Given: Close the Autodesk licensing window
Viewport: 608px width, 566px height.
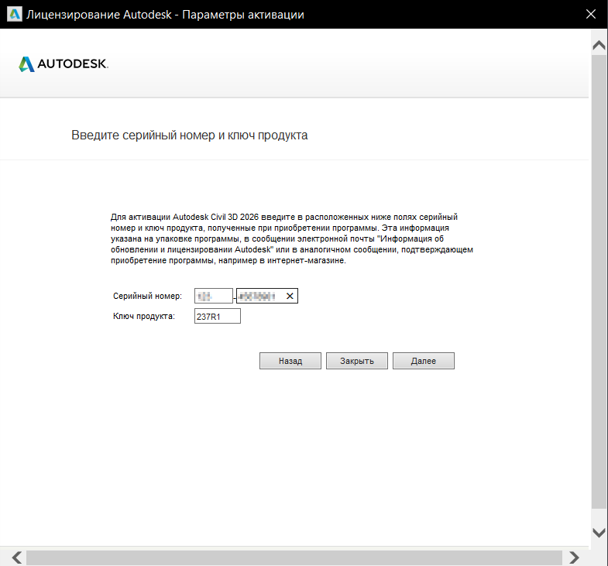Looking at the screenshot, I should pos(591,15).
